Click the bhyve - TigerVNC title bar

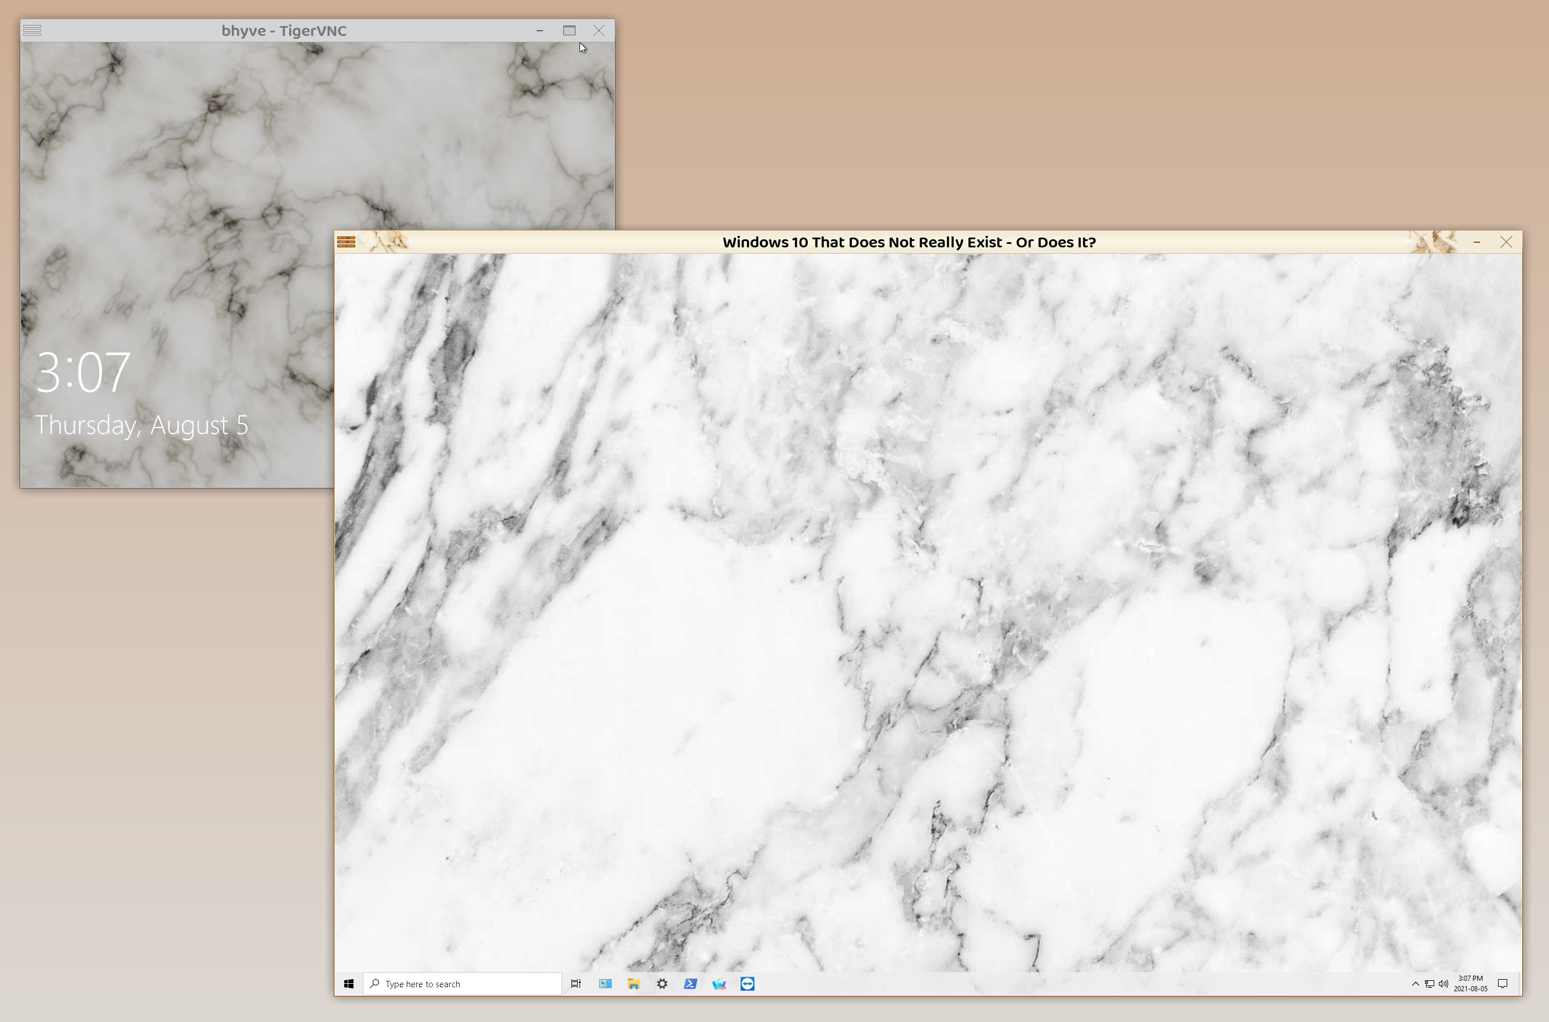pyautogui.click(x=283, y=31)
